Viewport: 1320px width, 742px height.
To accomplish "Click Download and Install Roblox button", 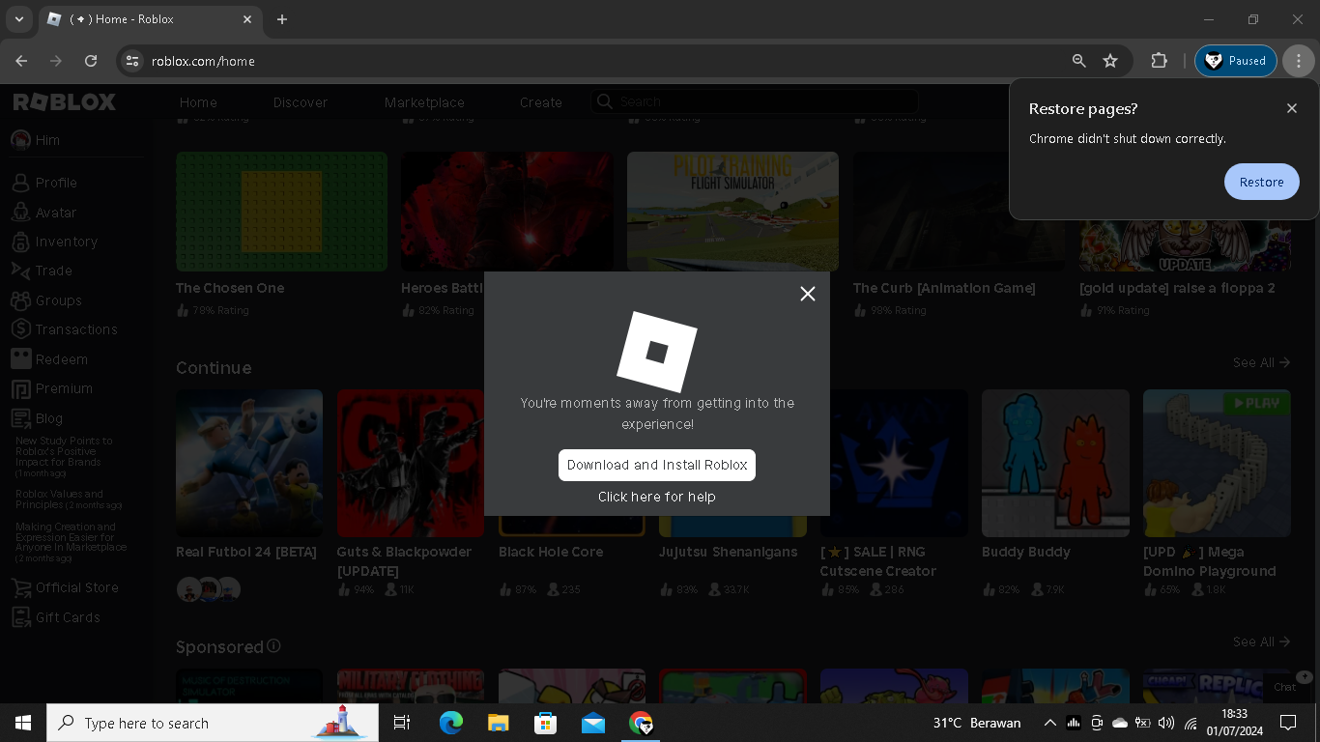I will (657, 465).
